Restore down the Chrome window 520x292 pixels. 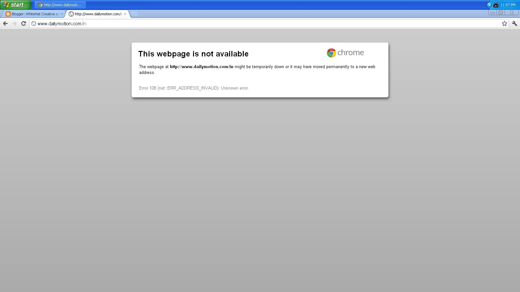coord(500,13)
